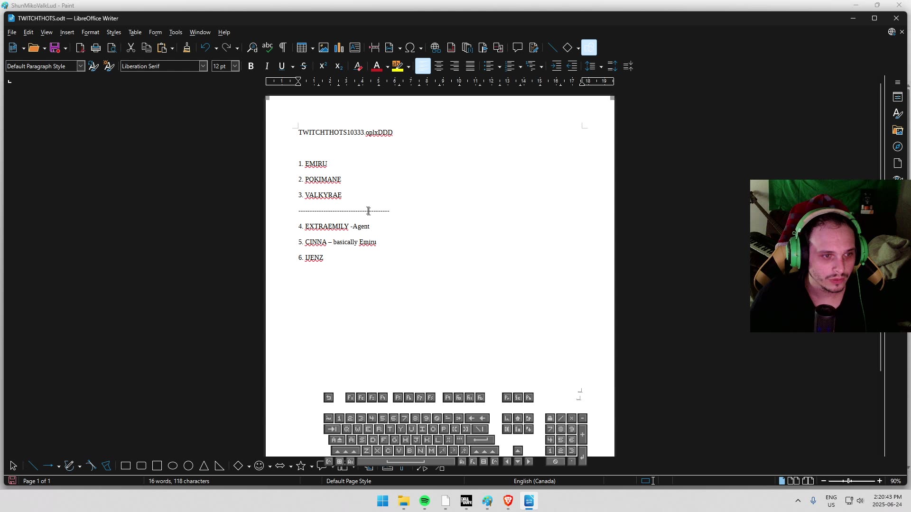Open sidebar Gallery icon
Screen dimensions: 911x512
897,130
